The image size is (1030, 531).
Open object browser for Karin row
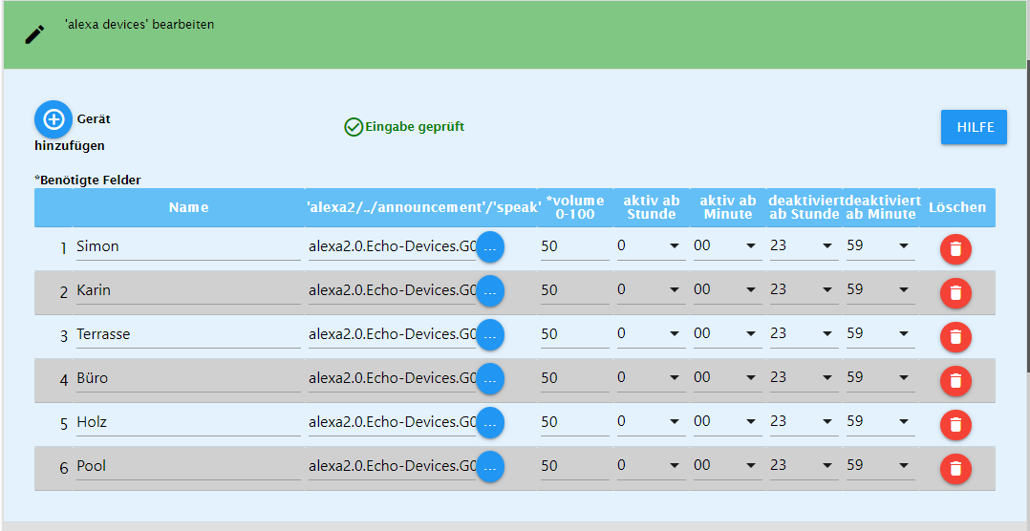[490, 292]
